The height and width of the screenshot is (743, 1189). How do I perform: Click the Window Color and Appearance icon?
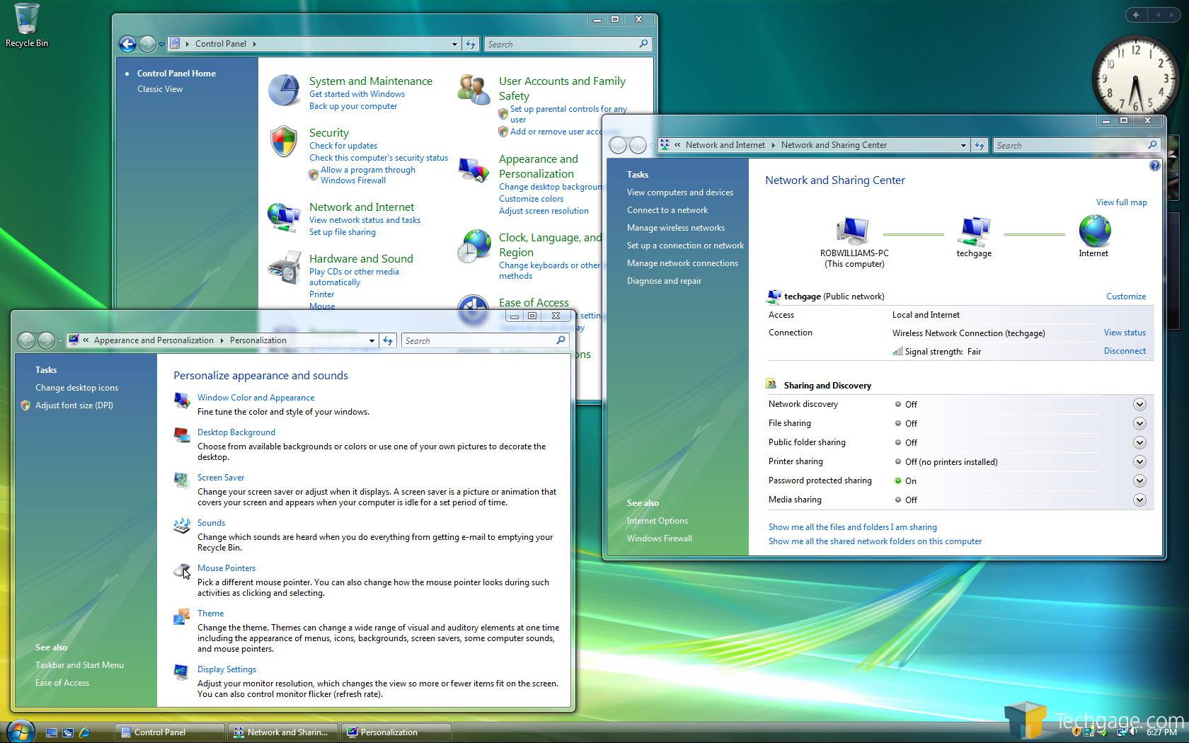click(182, 401)
